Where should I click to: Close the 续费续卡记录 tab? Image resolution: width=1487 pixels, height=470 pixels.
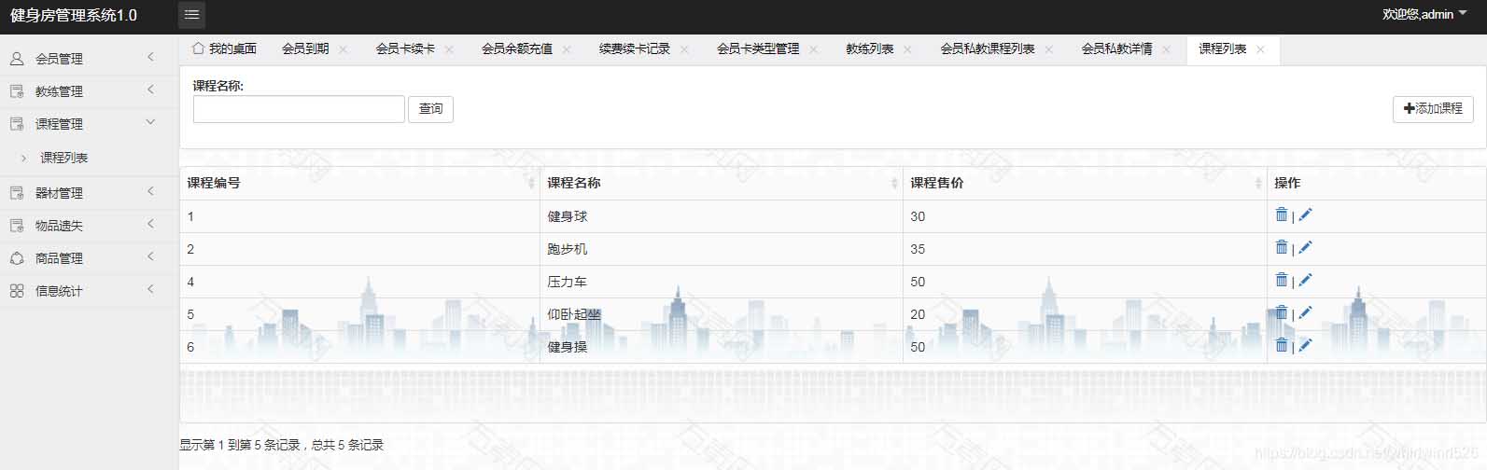coord(684,49)
